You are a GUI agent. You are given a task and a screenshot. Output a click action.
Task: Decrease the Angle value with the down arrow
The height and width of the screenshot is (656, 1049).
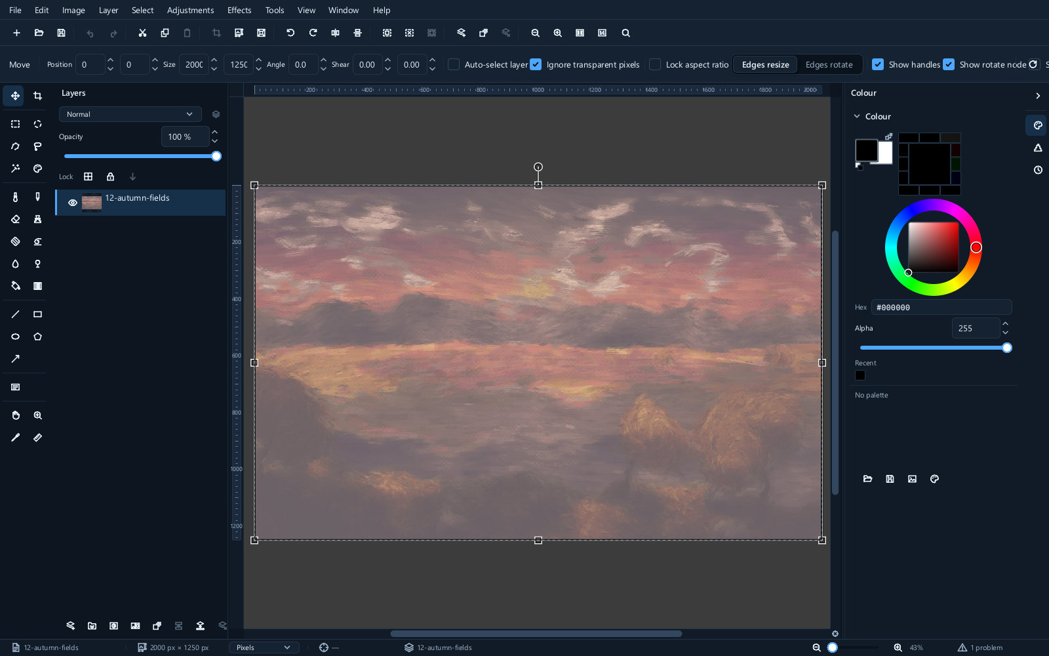point(323,69)
